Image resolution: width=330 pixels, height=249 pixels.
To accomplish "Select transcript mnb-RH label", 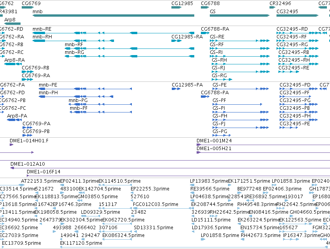I will [42, 37].
